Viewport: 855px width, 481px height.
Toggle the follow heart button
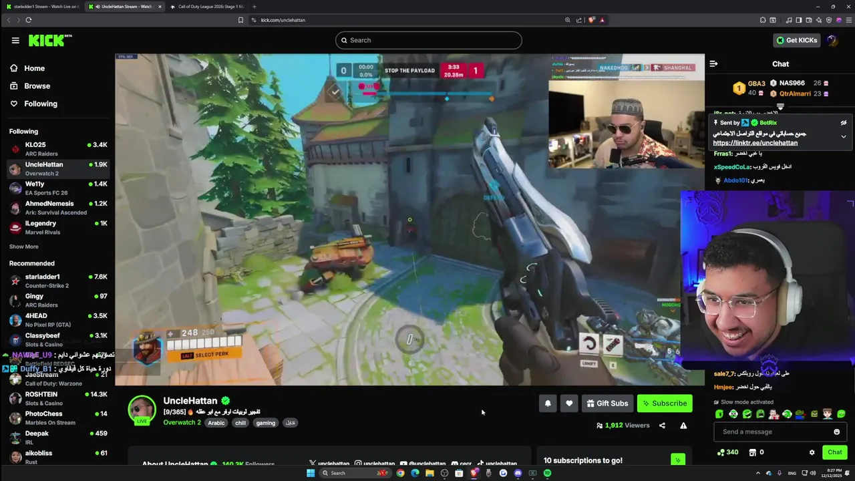(569, 404)
